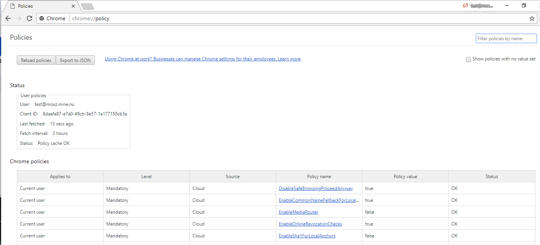Bookmark this page with the star icon

[x=532, y=18]
